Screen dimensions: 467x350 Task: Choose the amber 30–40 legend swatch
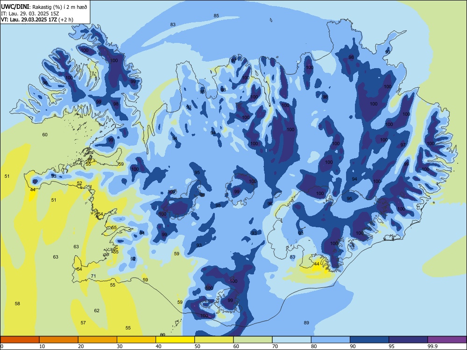(x=136, y=340)
